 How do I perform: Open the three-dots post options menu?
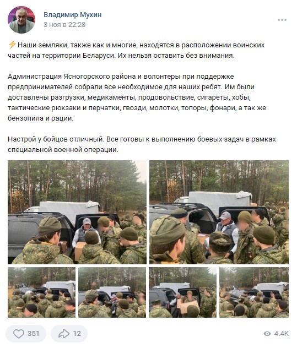282,20
